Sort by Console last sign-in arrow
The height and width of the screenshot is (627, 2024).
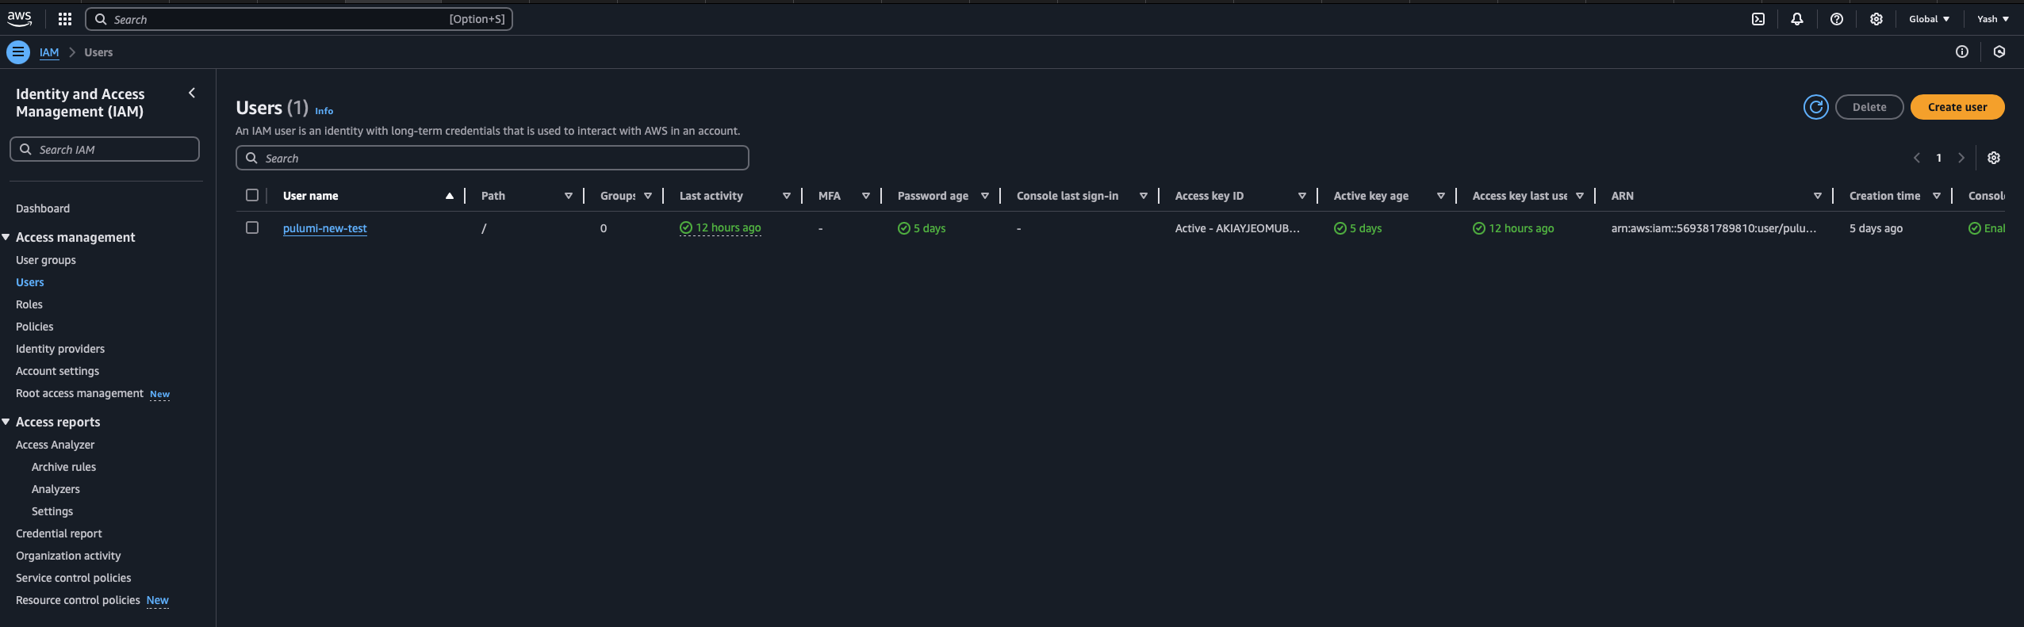(x=1144, y=196)
